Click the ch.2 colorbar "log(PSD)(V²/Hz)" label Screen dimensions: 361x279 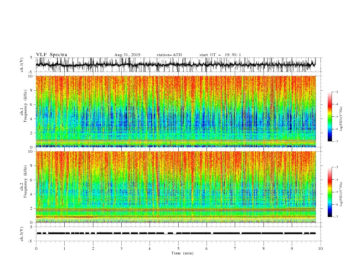pos(341,194)
